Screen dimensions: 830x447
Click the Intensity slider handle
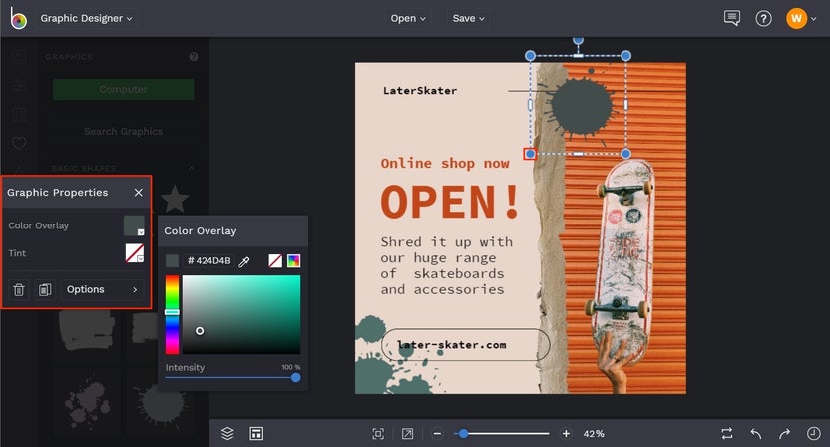coord(296,377)
